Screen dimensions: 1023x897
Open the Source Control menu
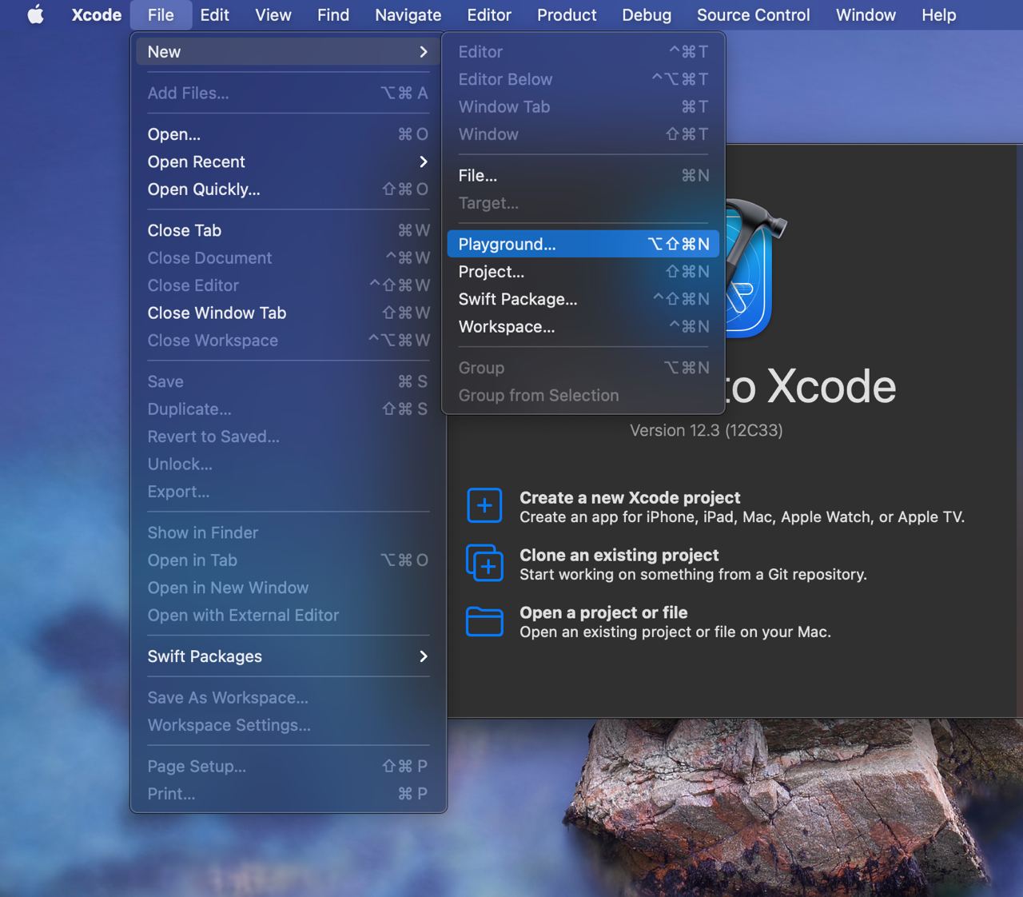tap(754, 15)
